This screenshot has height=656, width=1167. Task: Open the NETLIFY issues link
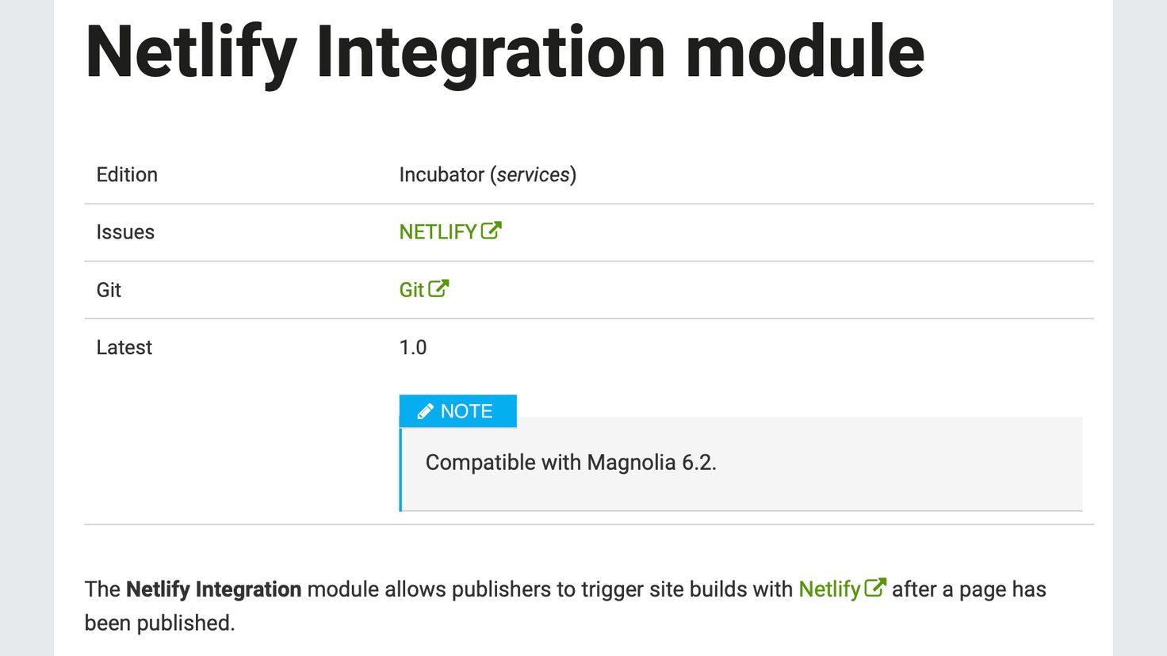coord(438,232)
